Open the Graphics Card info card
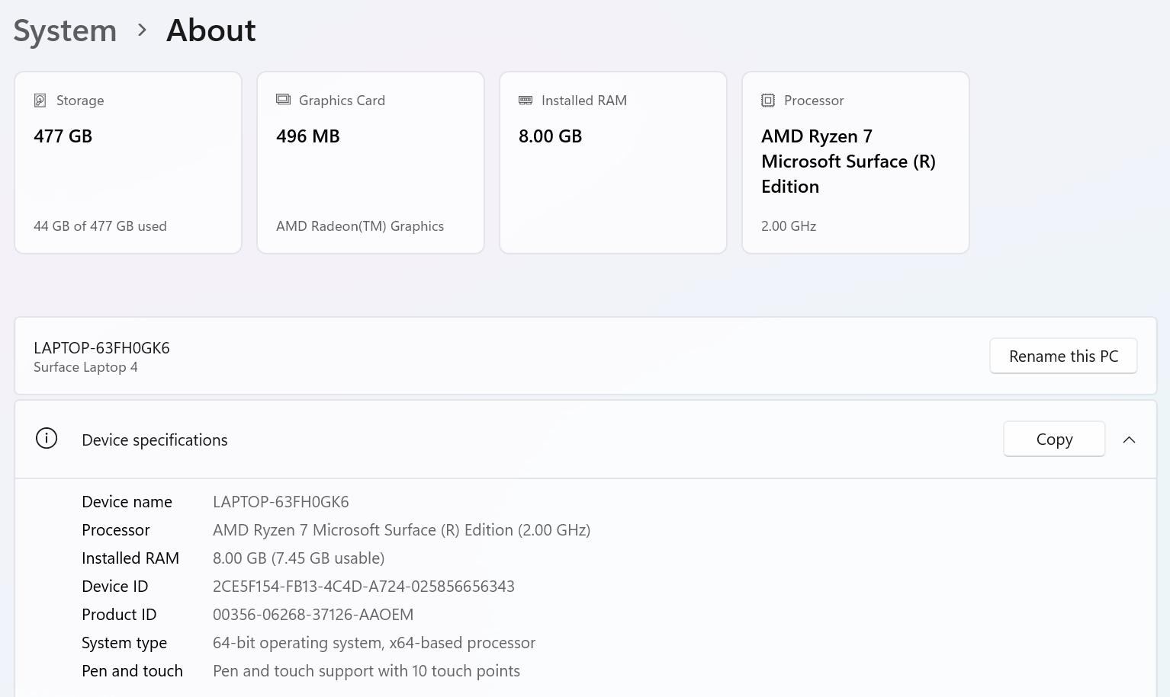 (371, 162)
